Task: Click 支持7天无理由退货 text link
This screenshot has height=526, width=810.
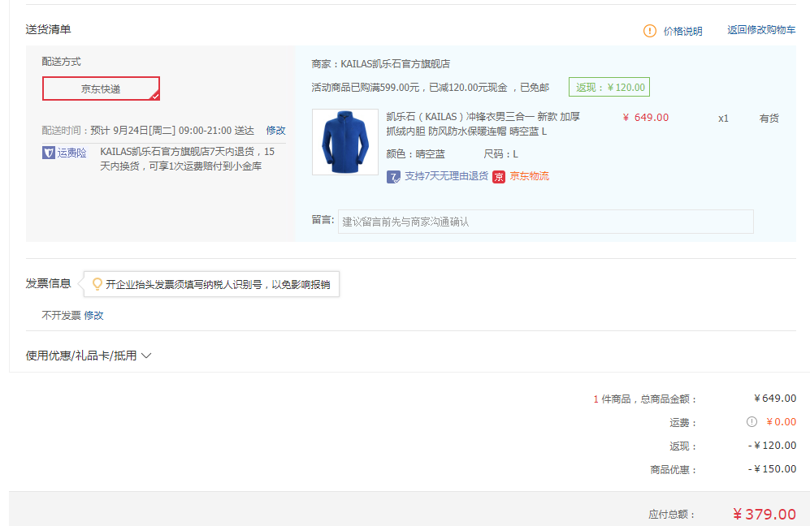Action: click(x=446, y=176)
